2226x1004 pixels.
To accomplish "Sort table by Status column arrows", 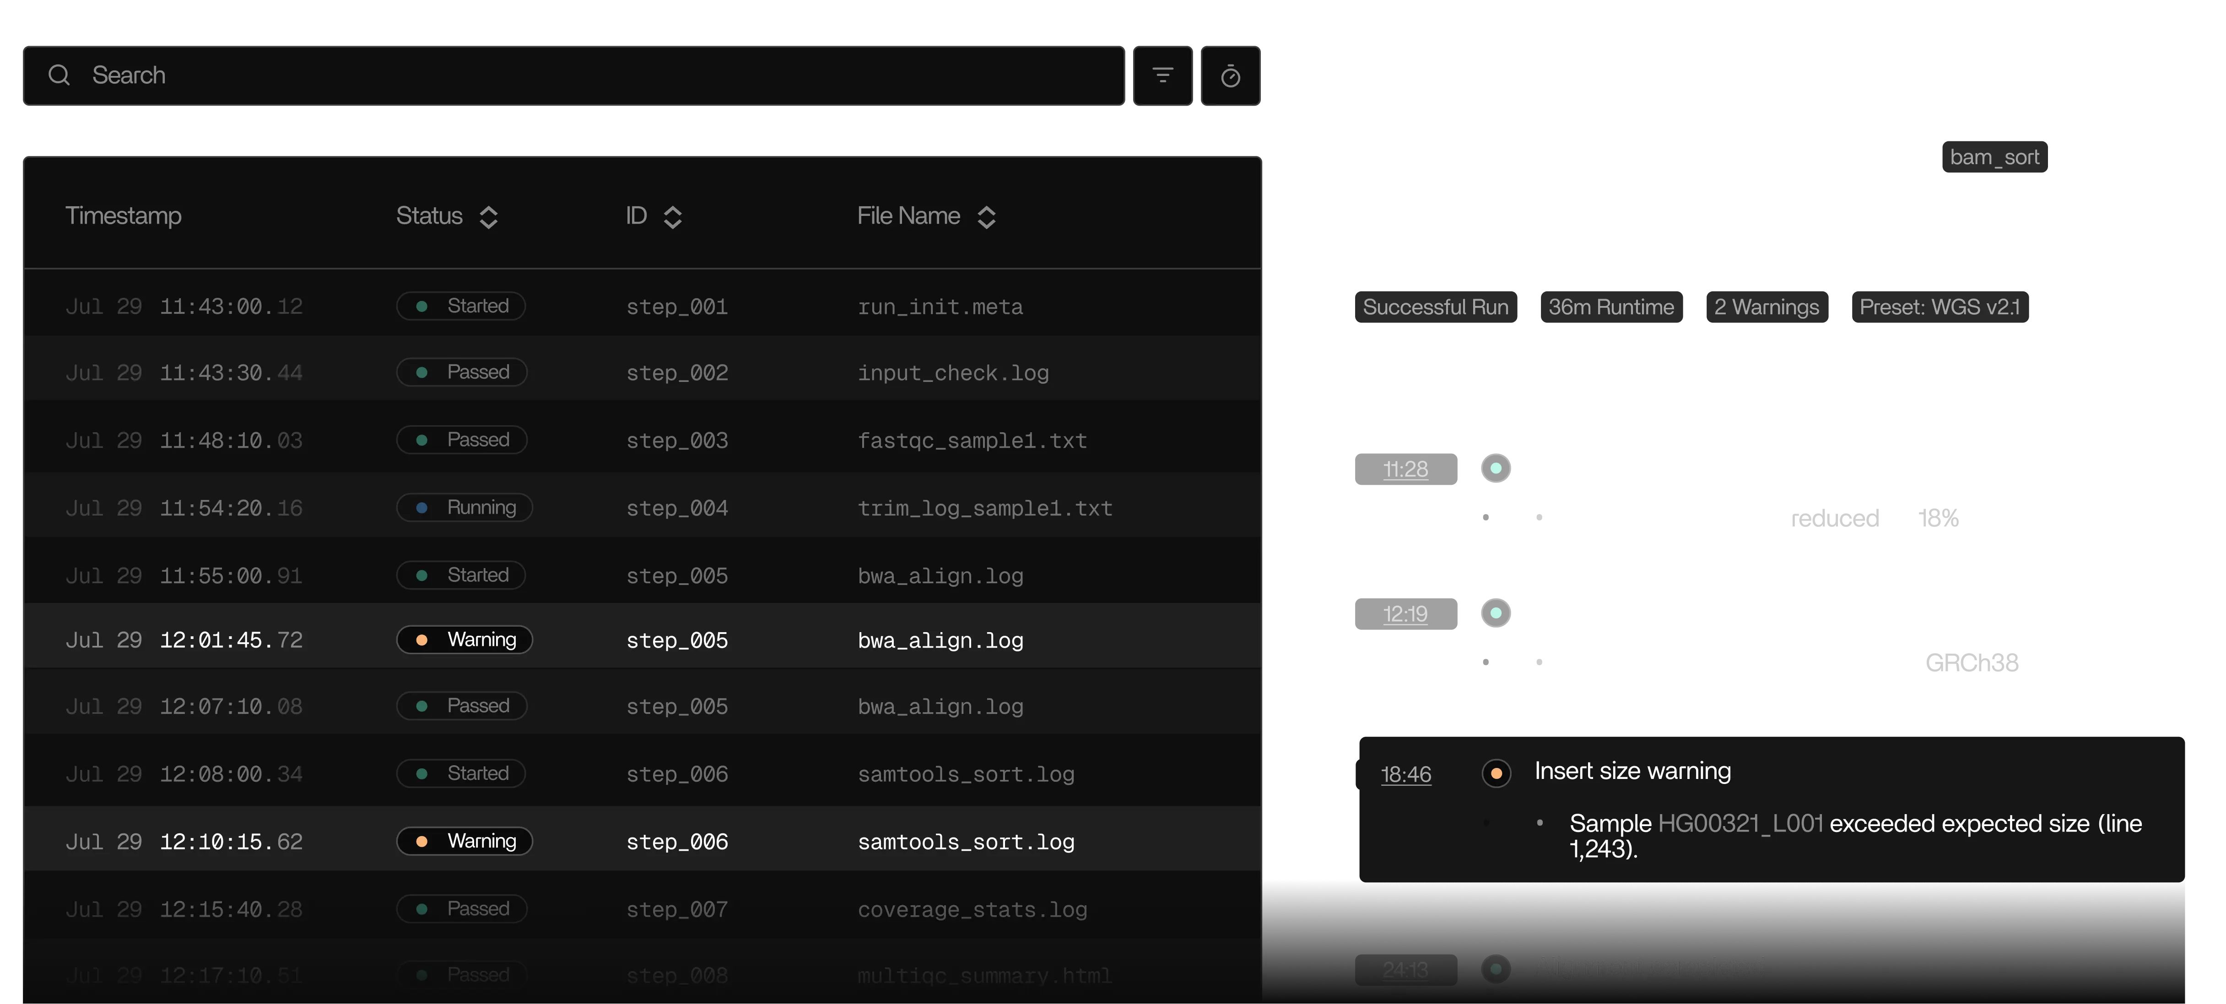I will click(488, 217).
